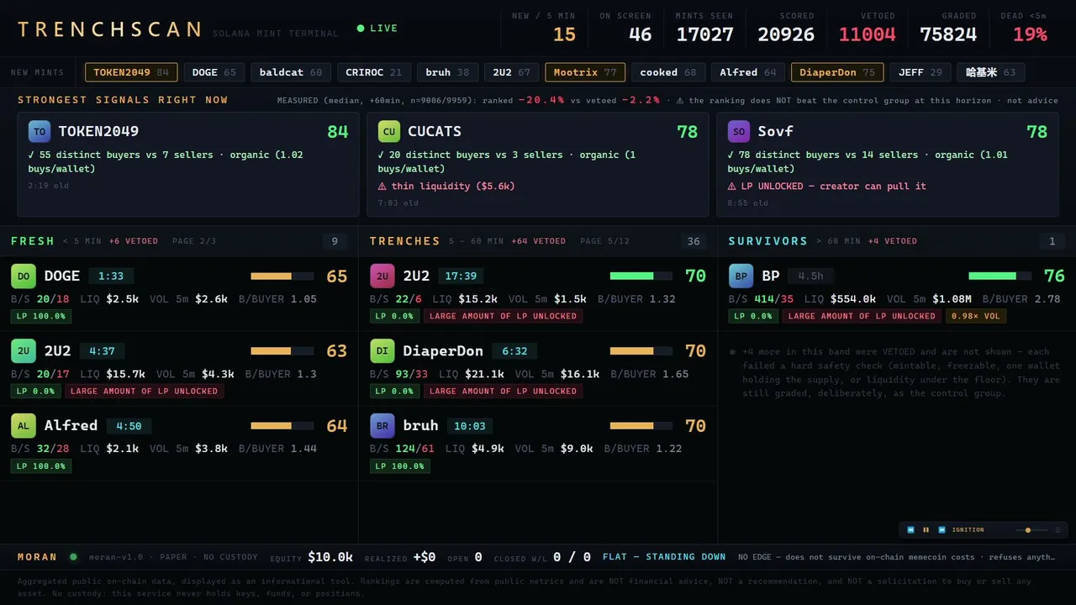This screenshot has height=605, width=1076.
Task: Click the DO avatar icon beside DOGE
Action: (x=24, y=276)
